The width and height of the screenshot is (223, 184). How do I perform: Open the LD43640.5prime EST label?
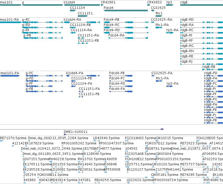(106, 138)
